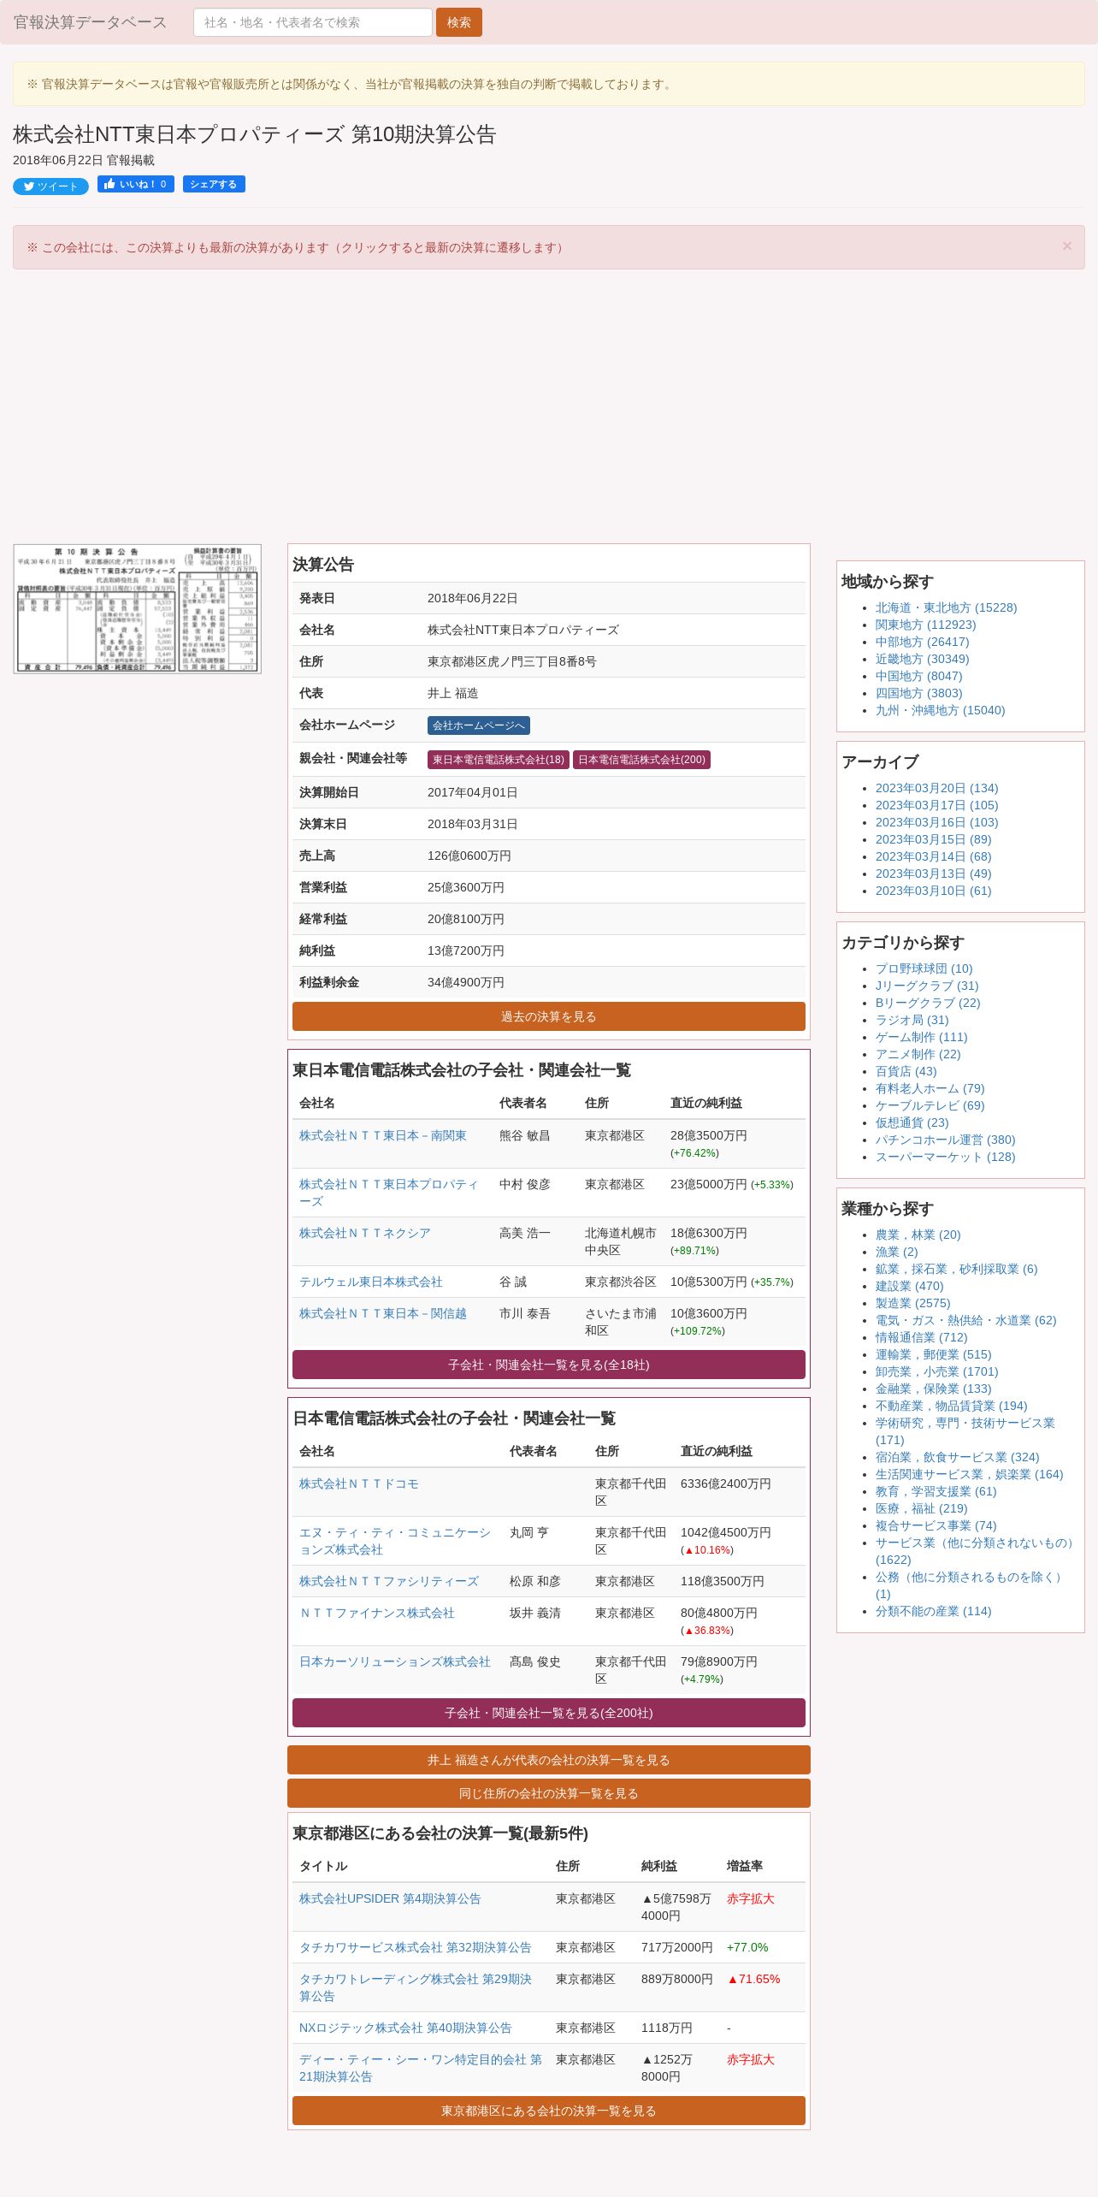Screen dimensions: 1098x2197
Task: Open 株式会社UPSIDER 第4期決算公告 link
Action: [x=390, y=1898]
